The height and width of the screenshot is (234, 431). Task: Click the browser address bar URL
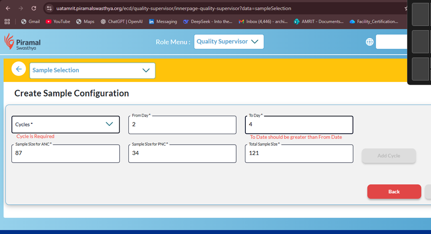click(173, 8)
